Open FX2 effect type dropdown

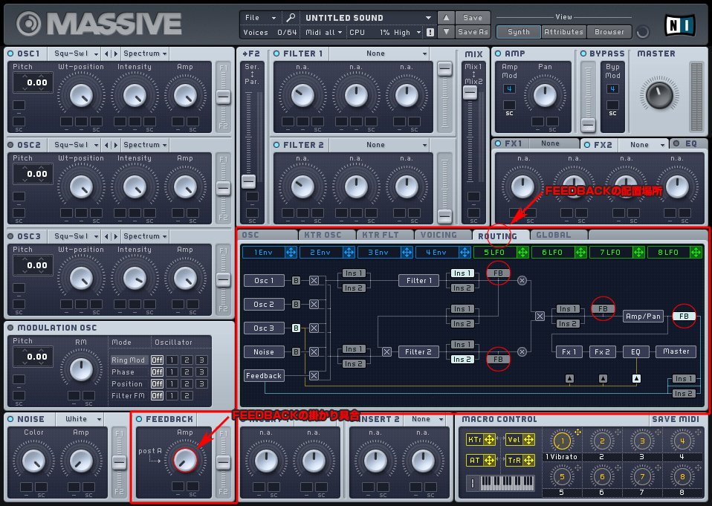[643, 145]
